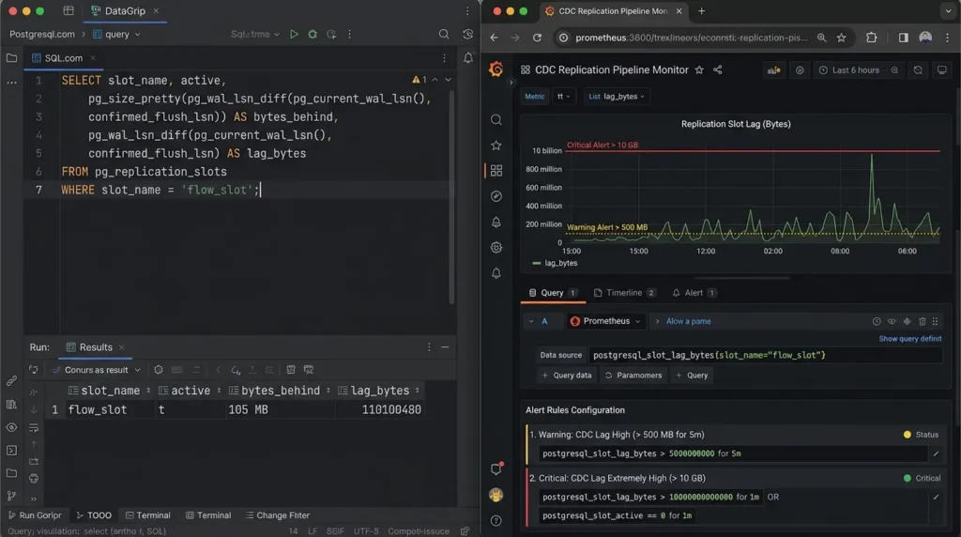Open browser extensions puzzle icon
The width and height of the screenshot is (961, 537).
(871, 38)
